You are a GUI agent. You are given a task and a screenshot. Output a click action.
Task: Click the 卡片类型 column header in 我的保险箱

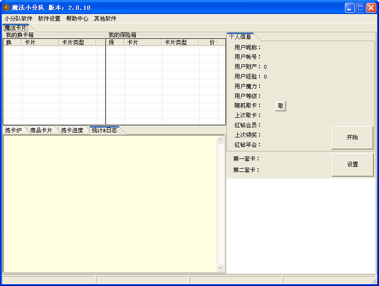click(x=180, y=43)
